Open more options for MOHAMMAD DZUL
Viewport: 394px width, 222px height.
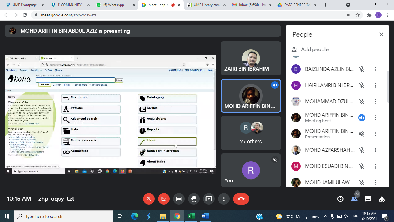[376, 101]
